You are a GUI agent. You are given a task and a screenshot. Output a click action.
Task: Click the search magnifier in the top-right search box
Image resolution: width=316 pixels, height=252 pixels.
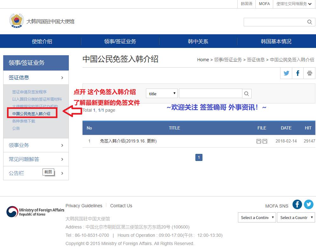tap(309, 22)
